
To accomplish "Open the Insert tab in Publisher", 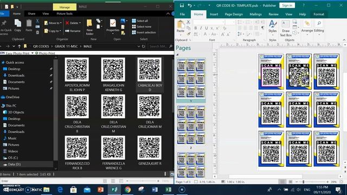I will click(214, 14).
